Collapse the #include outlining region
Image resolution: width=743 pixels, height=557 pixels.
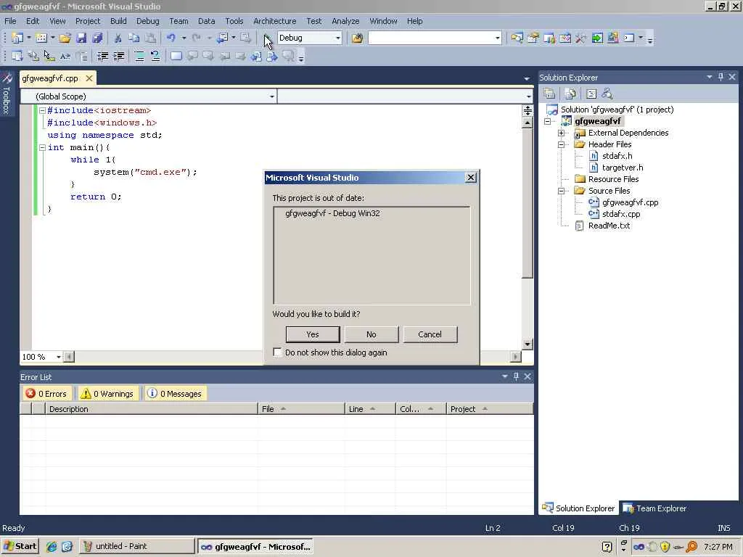tap(42, 110)
